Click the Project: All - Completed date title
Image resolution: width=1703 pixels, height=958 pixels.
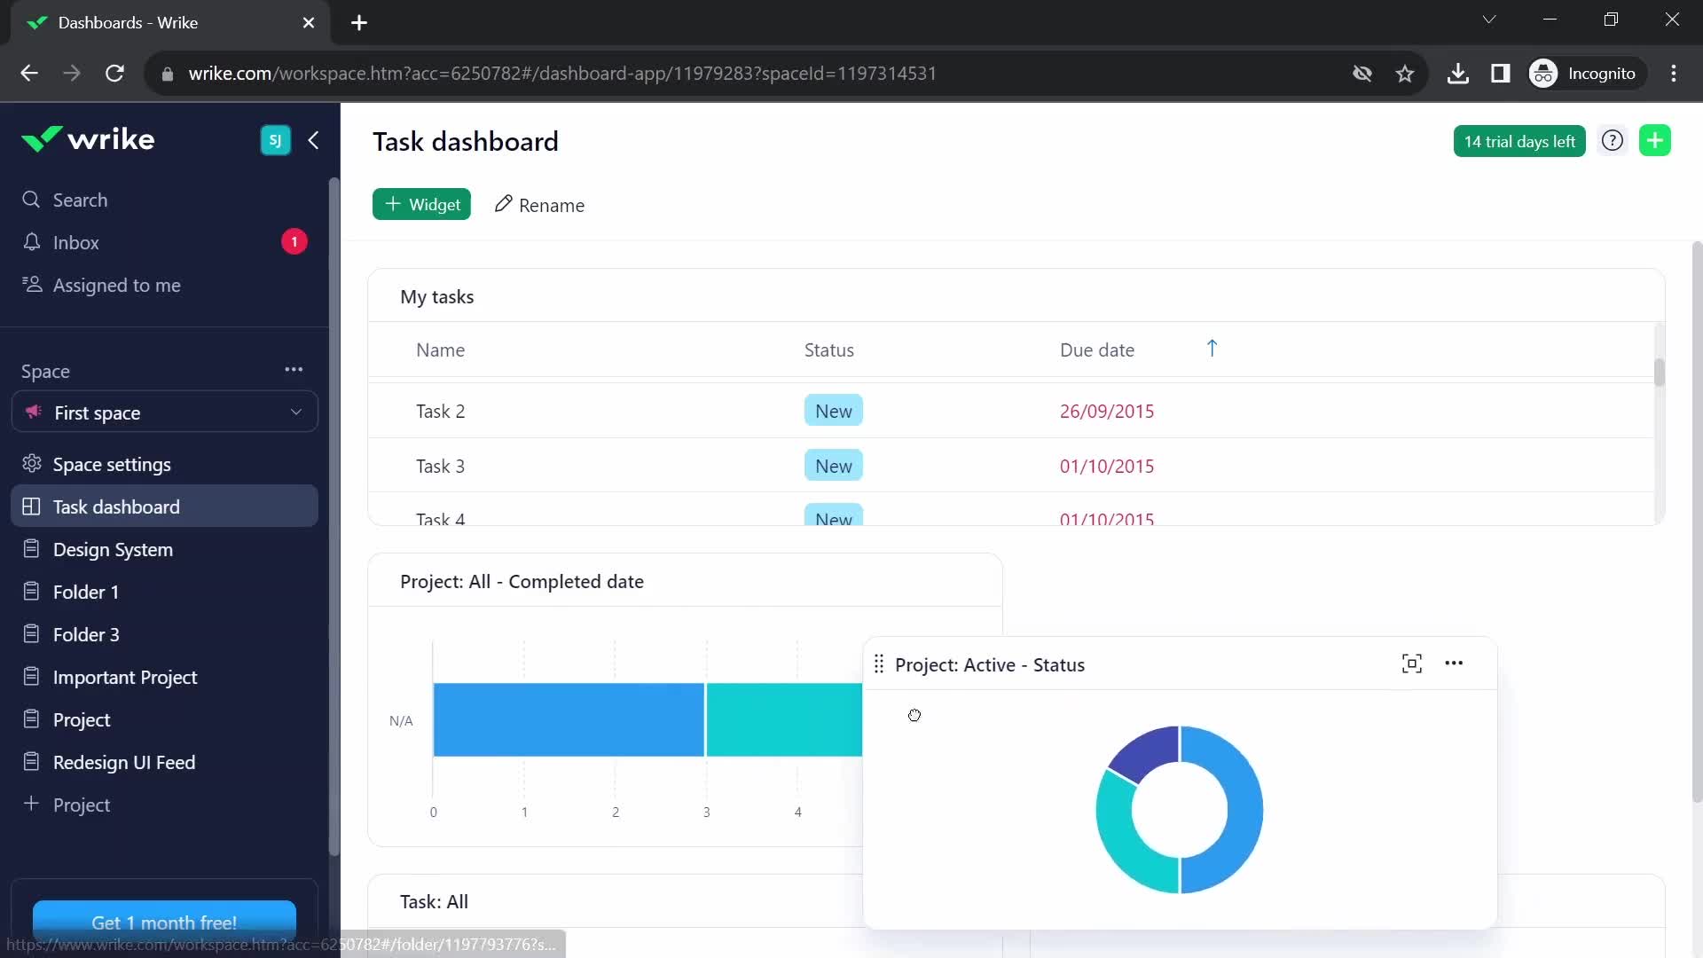pyautogui.click(x=522, y=581)
